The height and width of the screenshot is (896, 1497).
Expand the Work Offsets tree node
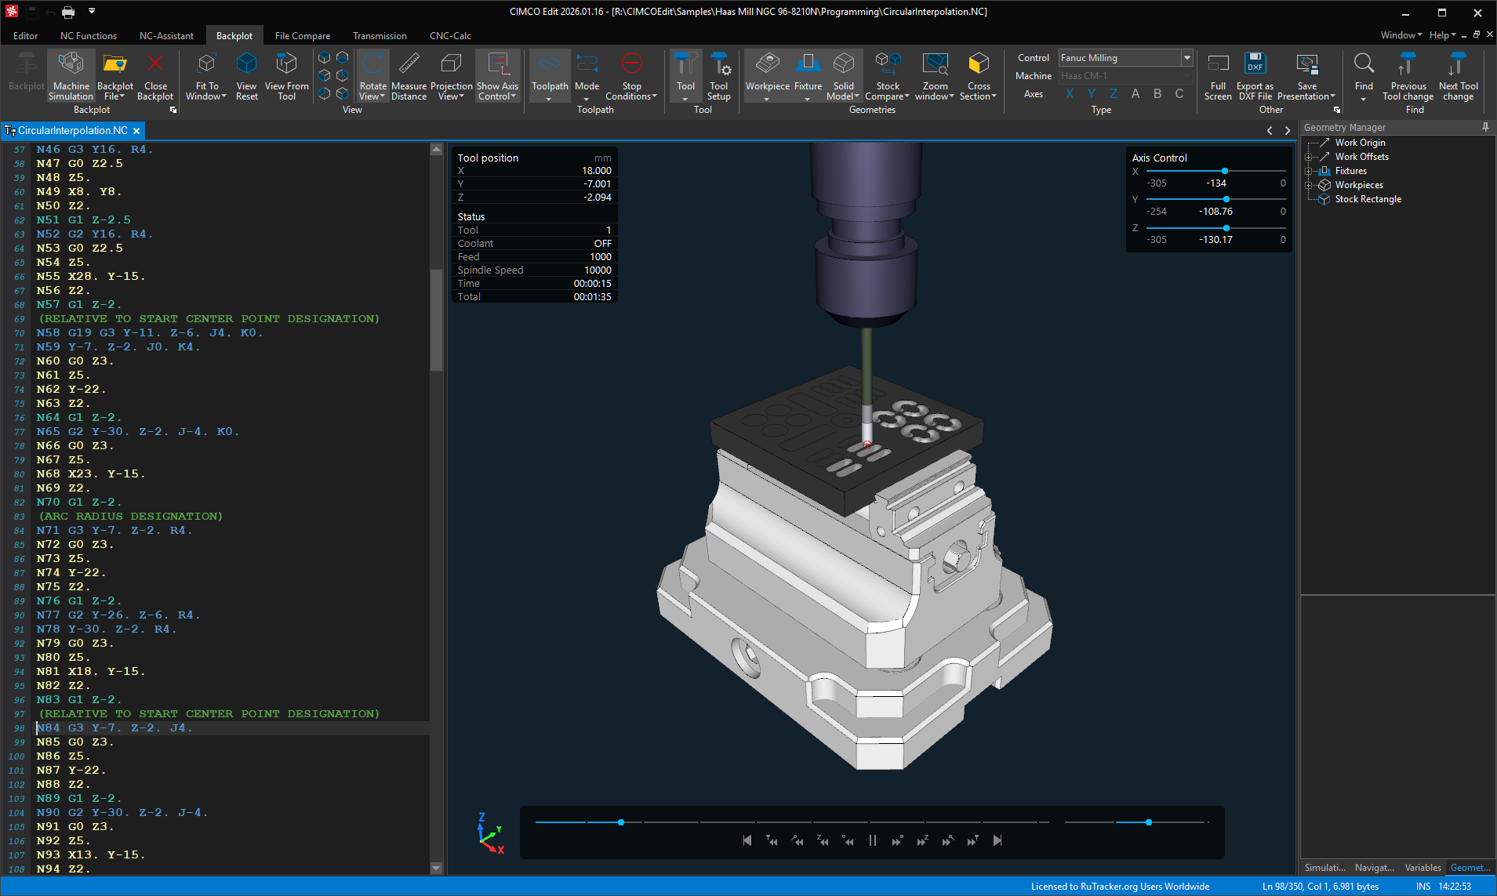(1308, 157)
